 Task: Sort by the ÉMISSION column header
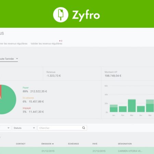47,144
